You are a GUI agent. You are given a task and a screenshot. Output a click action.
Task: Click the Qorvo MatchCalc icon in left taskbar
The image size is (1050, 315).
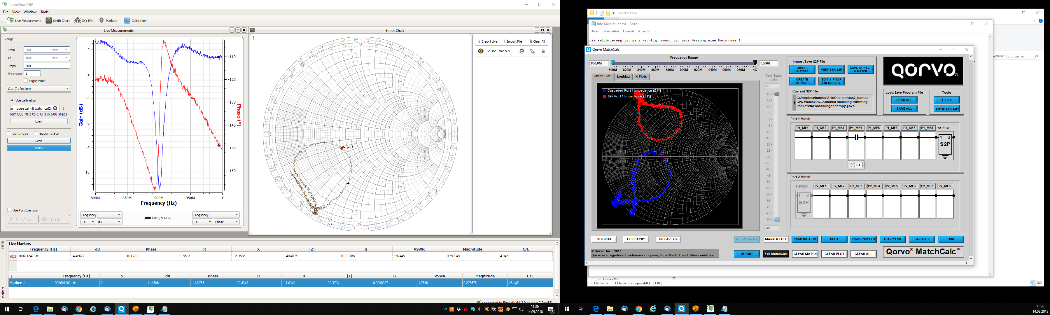pos(121,309)
